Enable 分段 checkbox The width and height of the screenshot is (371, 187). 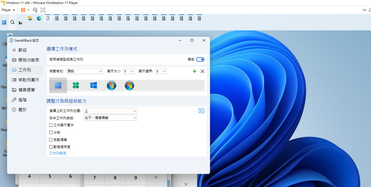tap(51, 132)
